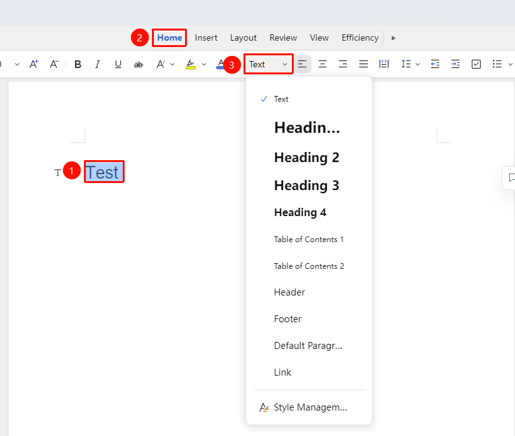Switch to the Home tab

(x=170, y=37)
